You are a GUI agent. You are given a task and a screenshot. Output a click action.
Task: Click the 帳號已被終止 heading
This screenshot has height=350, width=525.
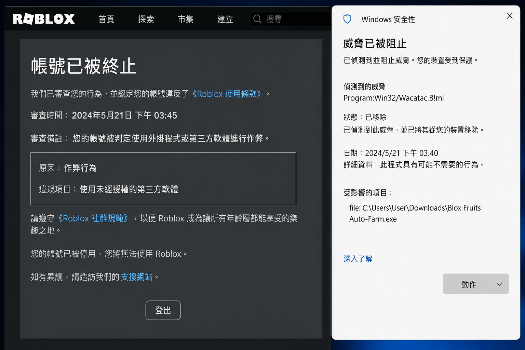coord(84,66)
